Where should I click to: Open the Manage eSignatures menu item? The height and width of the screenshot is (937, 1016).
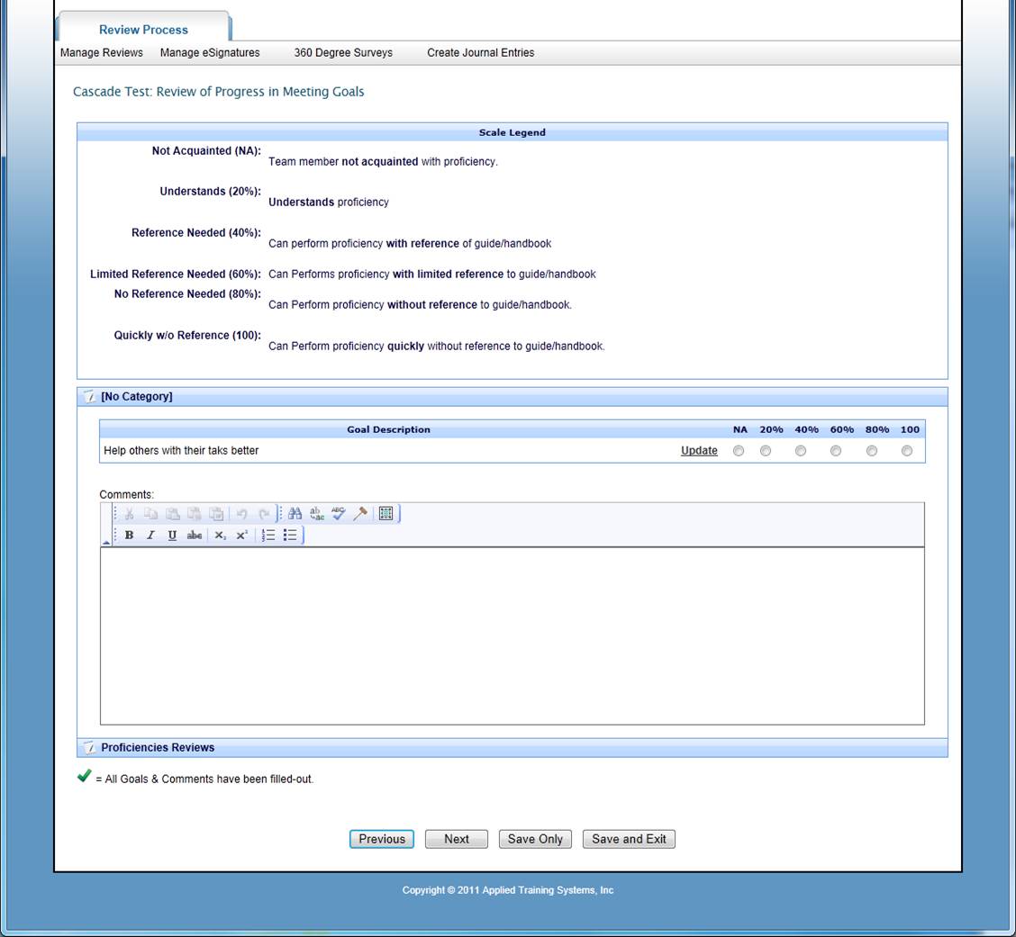click(x=210, y=53)
